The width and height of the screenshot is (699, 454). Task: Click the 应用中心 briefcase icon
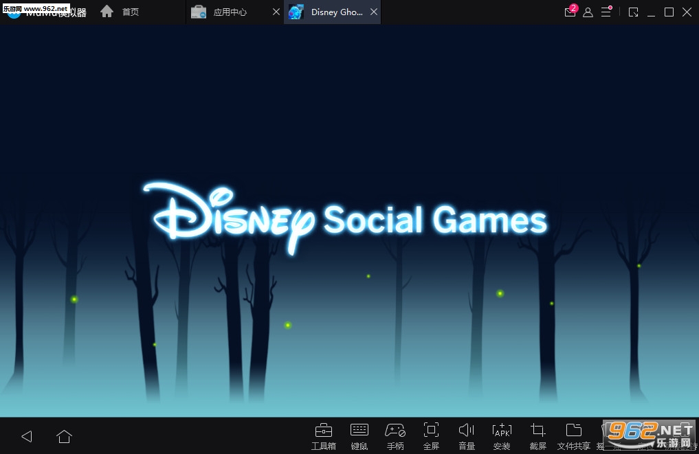point(199,12)
